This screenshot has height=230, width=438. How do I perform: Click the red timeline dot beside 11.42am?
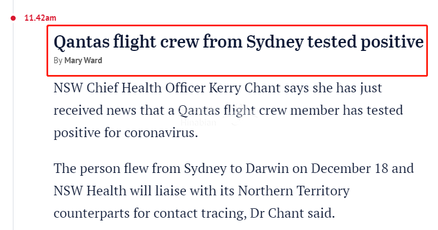pos(13,18)
